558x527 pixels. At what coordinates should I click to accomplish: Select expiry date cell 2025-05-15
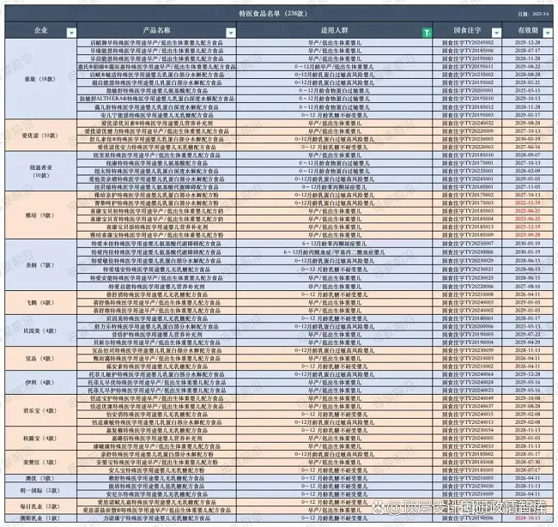tap(527, 90)
